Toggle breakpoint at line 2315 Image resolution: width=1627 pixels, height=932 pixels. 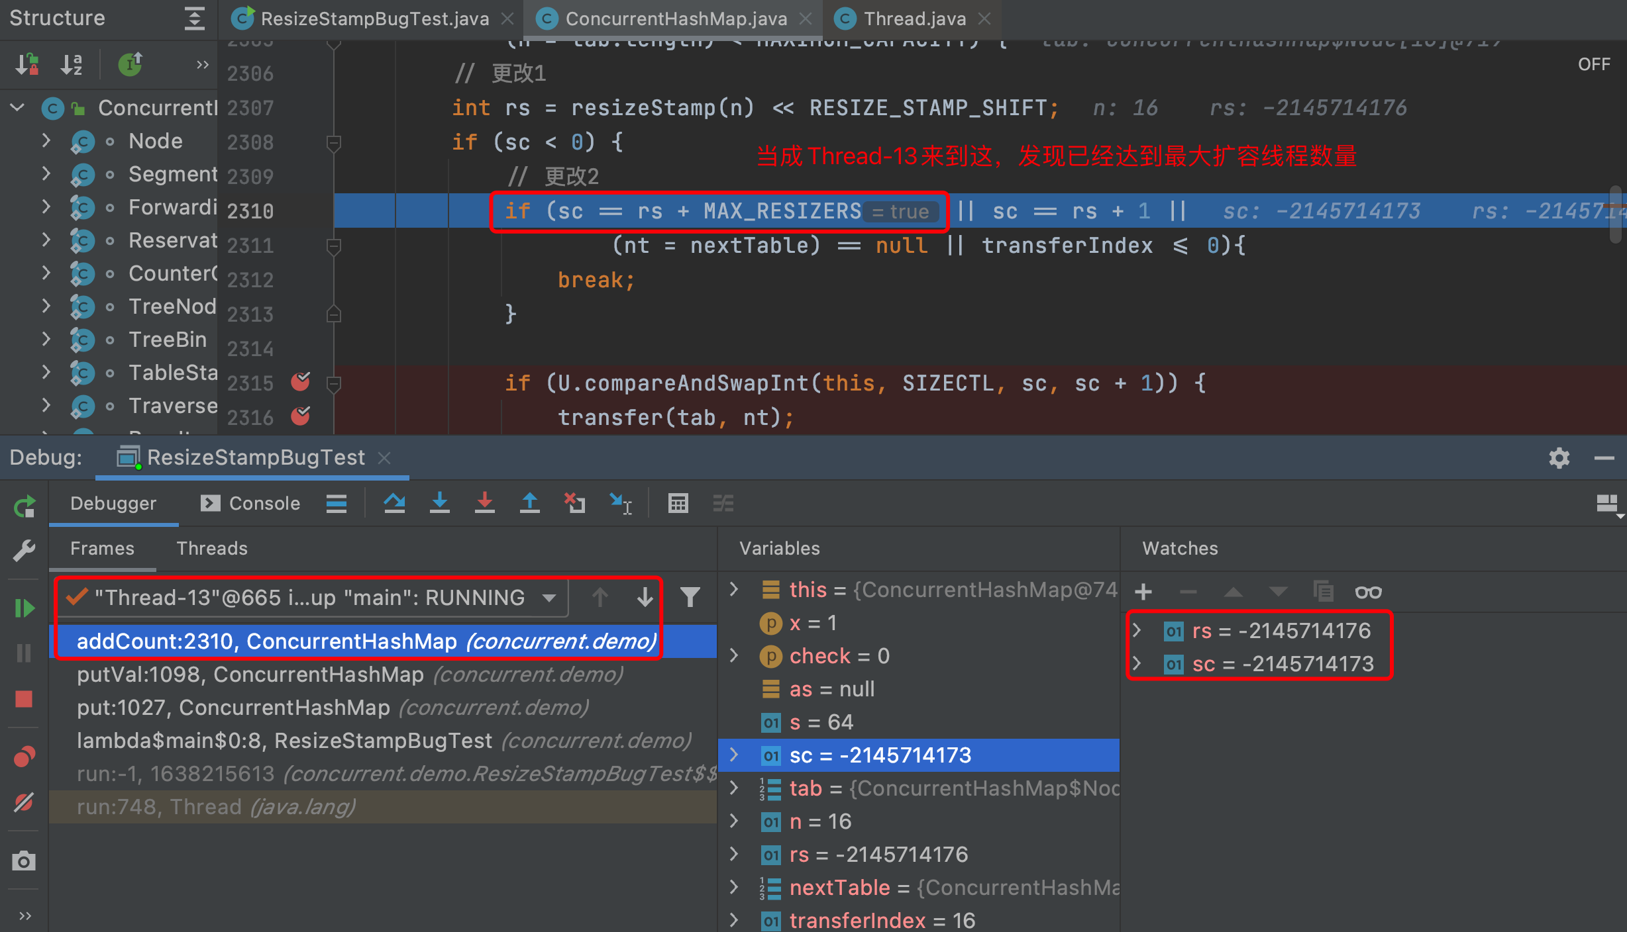coord(301,382)
